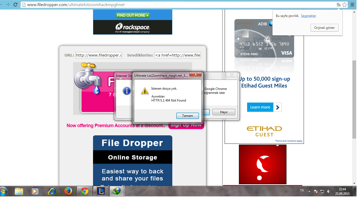The width and height of the screenshot is (361, 203).
Task: Open the Terms and Conditions Apply note
Action: point(289,141)
